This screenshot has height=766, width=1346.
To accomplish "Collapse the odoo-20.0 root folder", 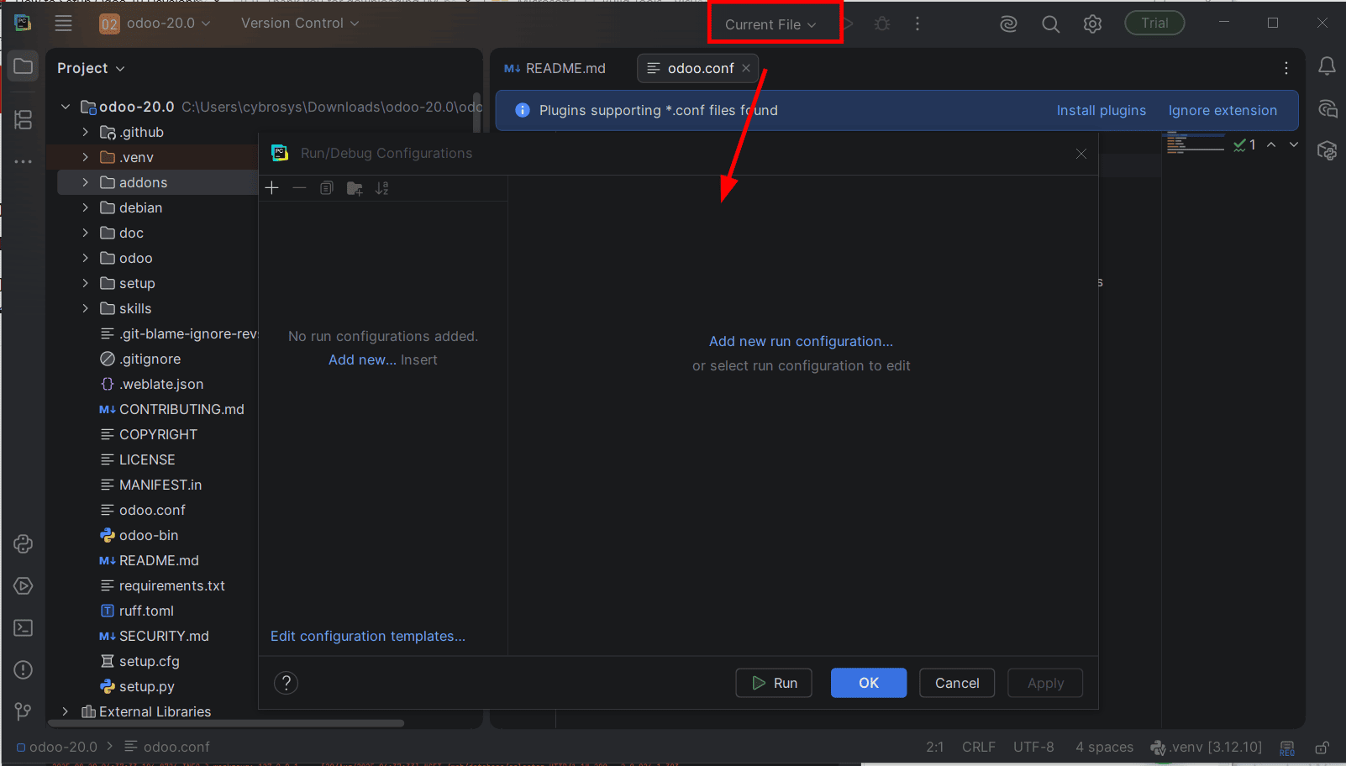I will (x=66, y=107).
